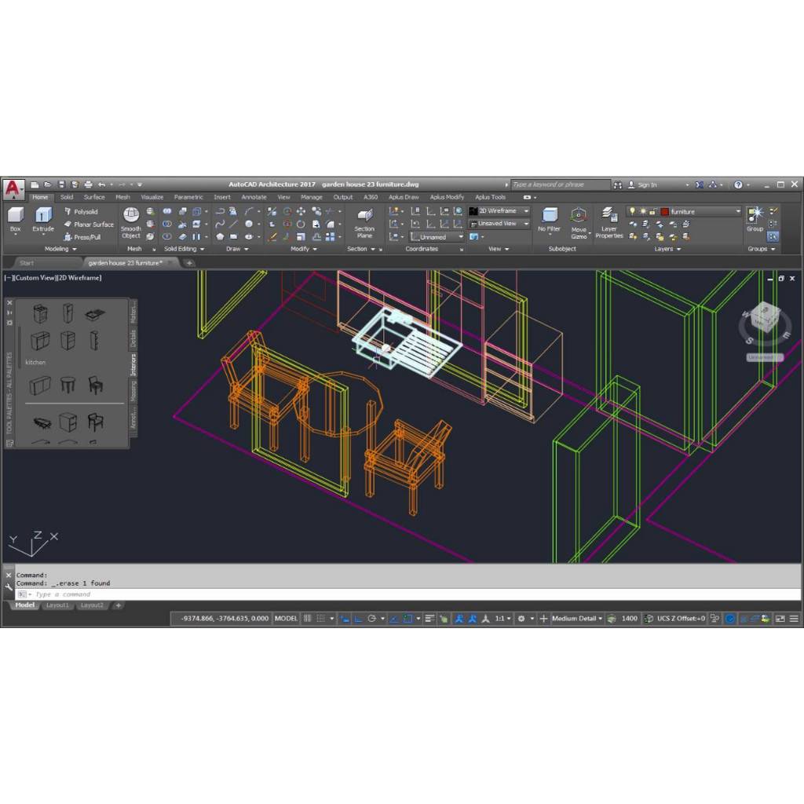The width and height of the screenshot is (804, 804).
Task: Click UCS Z Offset:+0 in status bar
Action: click(681, 619)
